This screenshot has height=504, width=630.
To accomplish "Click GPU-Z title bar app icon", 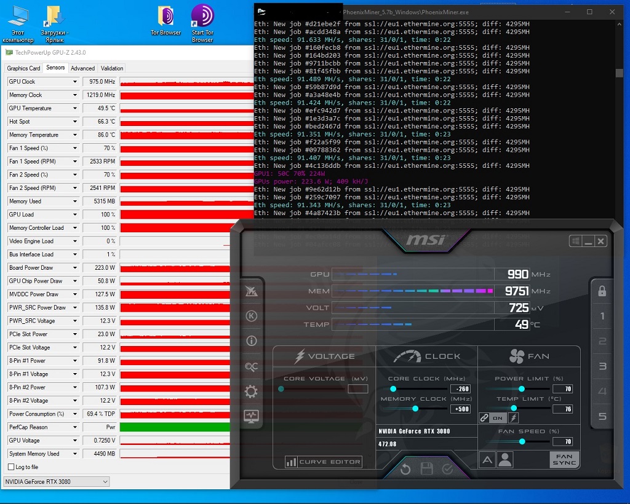I will [x=9, y=53].
